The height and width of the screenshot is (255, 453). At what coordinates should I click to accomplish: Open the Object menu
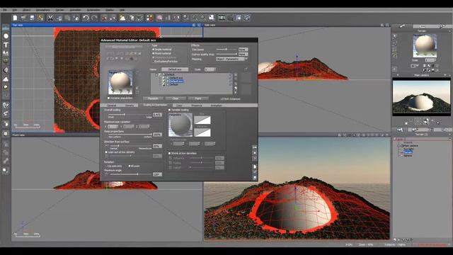coord(26,10)
